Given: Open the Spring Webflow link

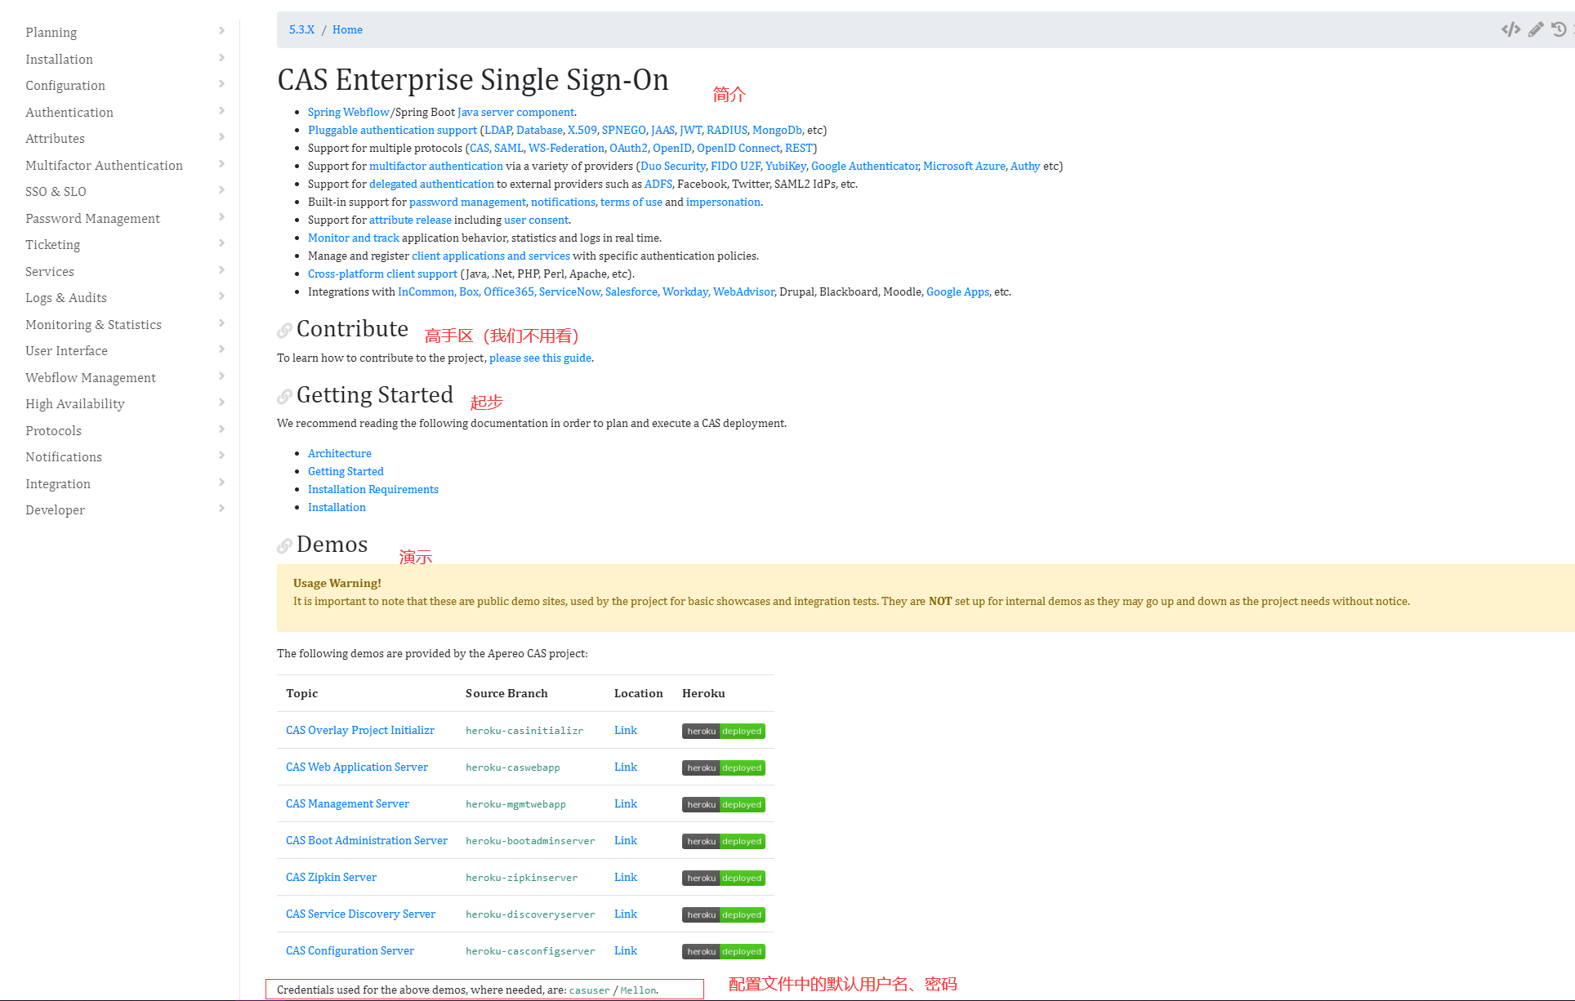Looking at the screenshot, I should tap(348, 112).
